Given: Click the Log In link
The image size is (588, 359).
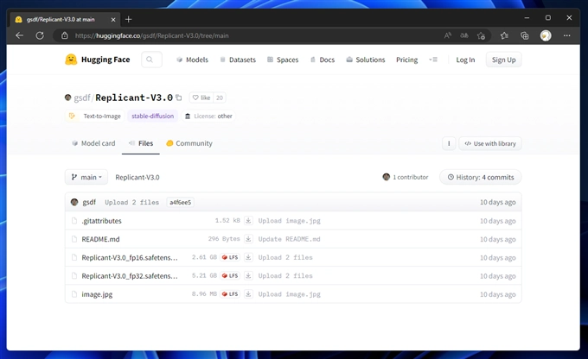Looking at the screenshot, I should 465,60.
